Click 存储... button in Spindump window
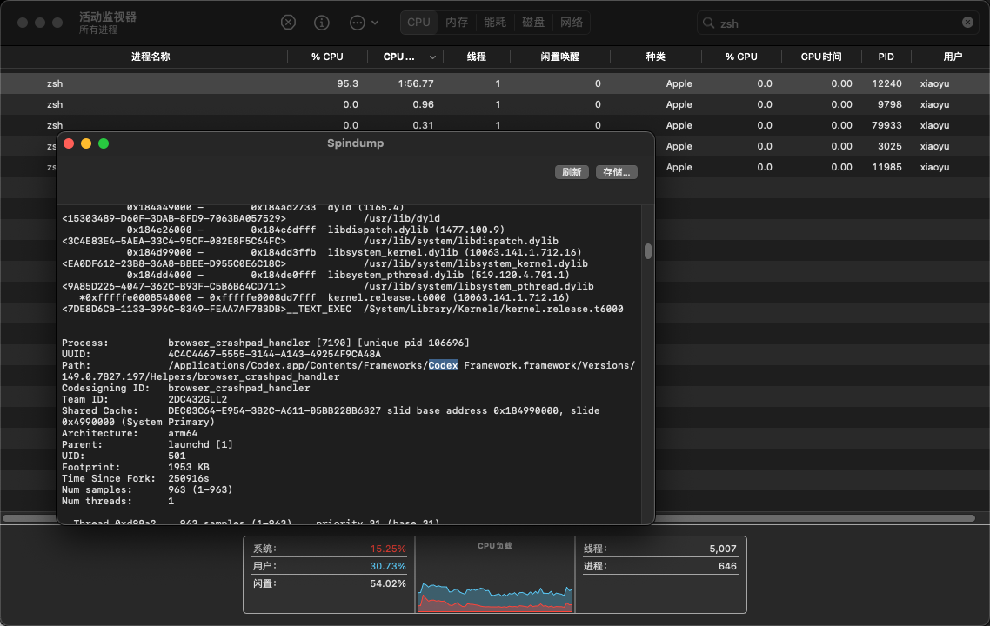This screenshot has width=990, height=626. pyautogui.click(x=616, y=172)
